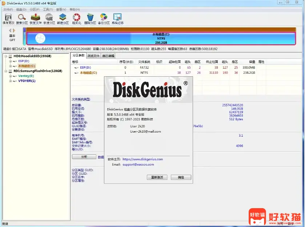Switch to the 扇区编辑 tab
Viewport: 305px width, 227px height.
[x=108, y=56]
